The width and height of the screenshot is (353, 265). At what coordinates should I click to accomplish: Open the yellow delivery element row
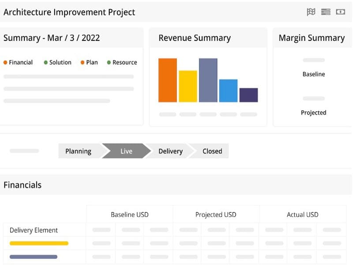39,243
